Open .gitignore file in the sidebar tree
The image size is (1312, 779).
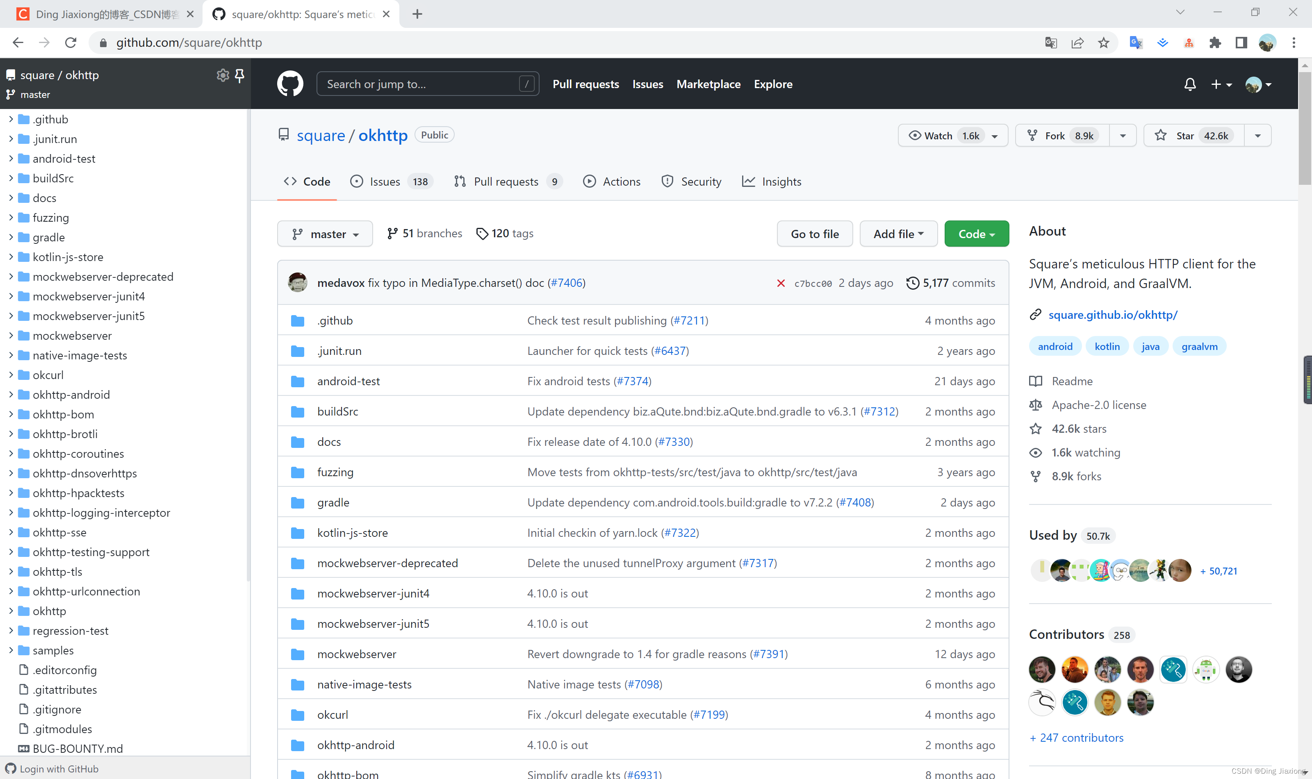click(57, 709)
